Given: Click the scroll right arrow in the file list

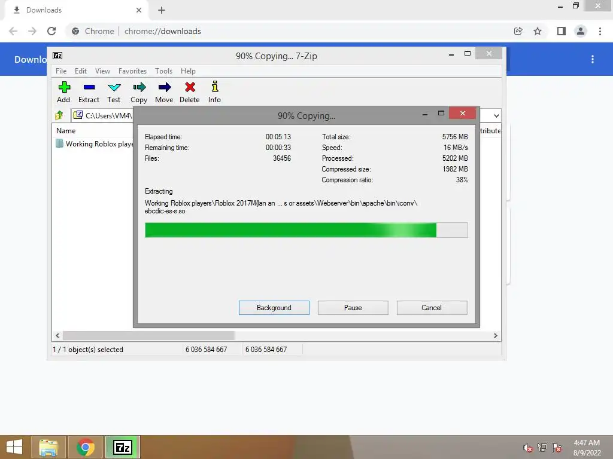Looking at the screenshot, I should coord(495,336).
